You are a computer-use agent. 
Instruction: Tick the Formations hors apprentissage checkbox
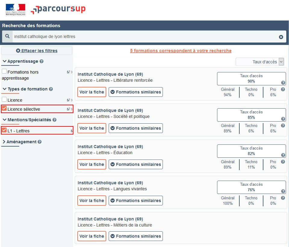[4, 71]
